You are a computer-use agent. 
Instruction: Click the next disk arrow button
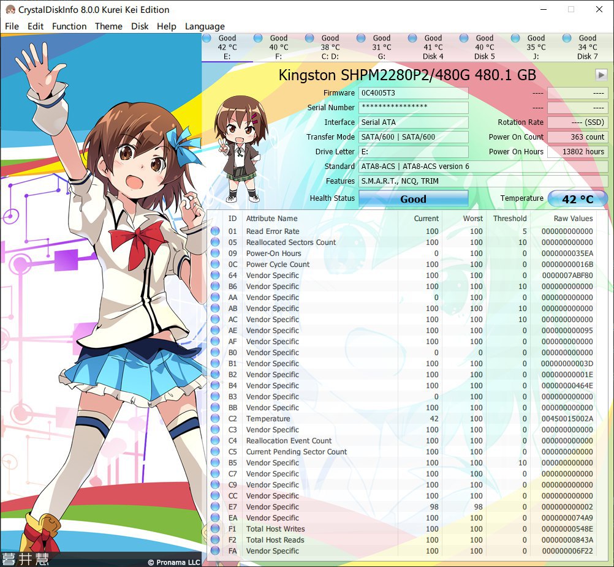coord(601,75)
